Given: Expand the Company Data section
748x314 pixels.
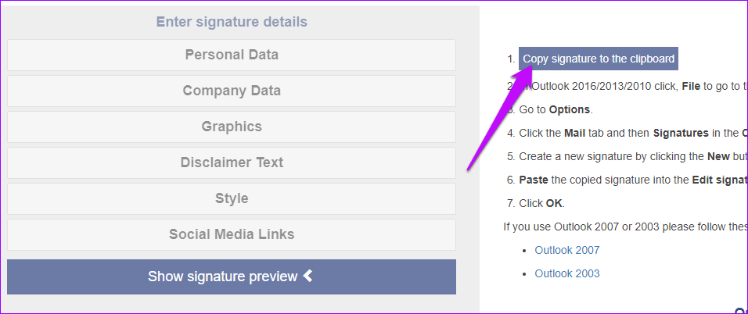Looking at the screenshot, I should pos(232,91).
